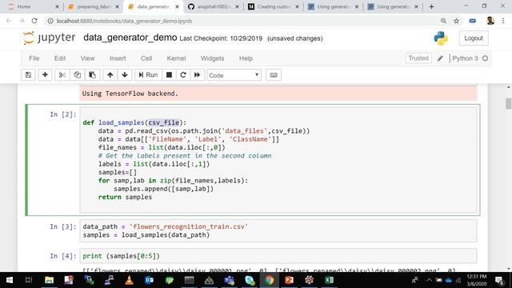The height and width of the screenshot is (288, 512).
Task: Open the Kernel menu
Action: tap(176, 58)
